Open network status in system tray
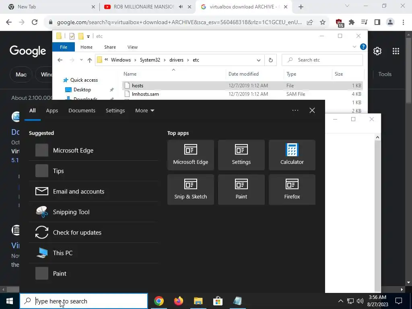This screenshot has height=309, width=412. tap(350, 301)
